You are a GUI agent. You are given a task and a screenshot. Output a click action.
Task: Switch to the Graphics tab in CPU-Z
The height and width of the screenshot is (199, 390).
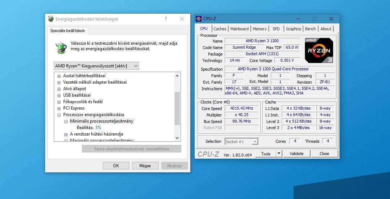[293, 29]
